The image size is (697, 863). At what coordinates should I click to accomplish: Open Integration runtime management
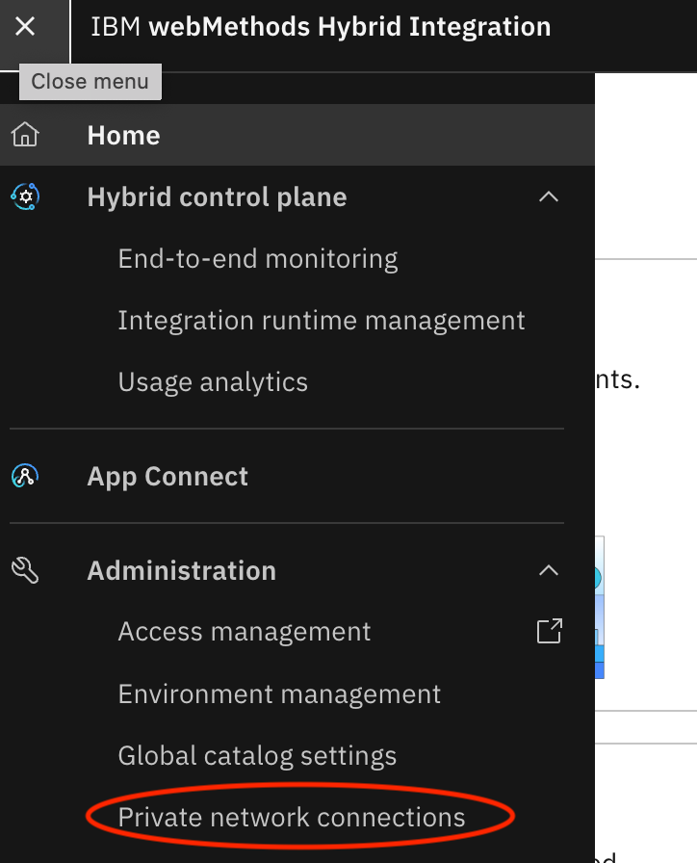(x=322, y=320)
